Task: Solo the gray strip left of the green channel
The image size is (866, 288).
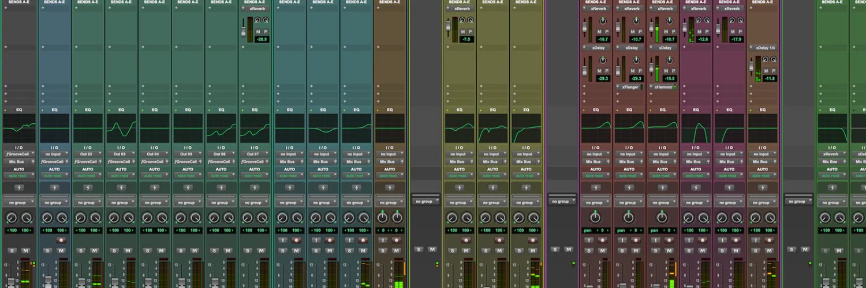Action: (792, 249)
